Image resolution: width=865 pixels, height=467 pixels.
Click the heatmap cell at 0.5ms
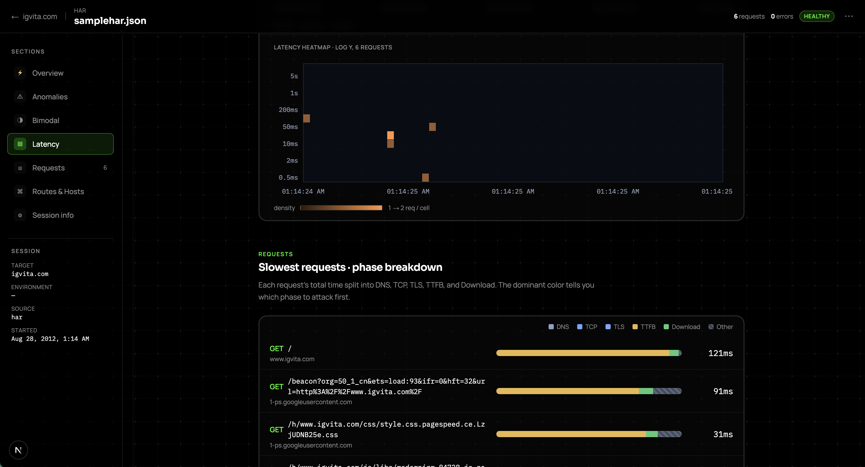[x=425, y=178]
